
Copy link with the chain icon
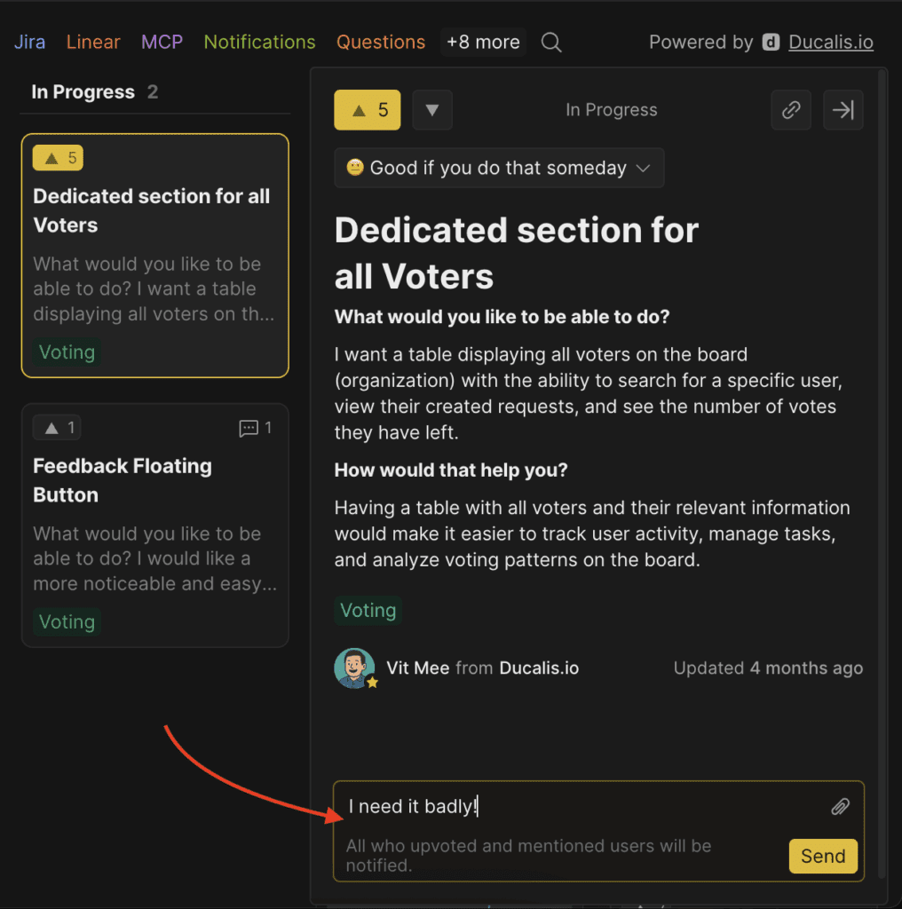(x=790, y=110)
